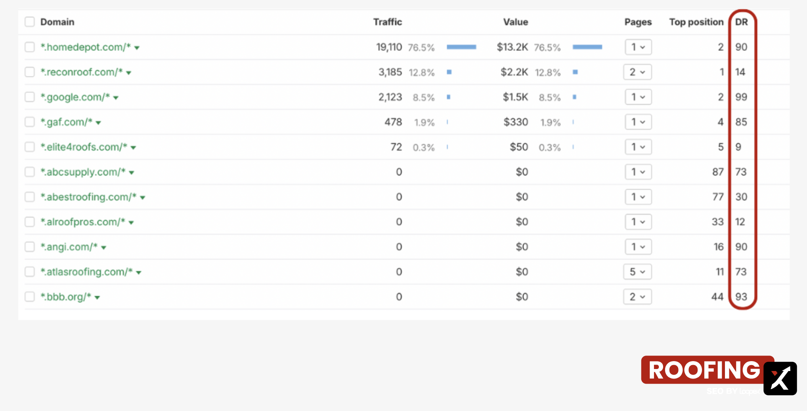The width and height of the screenshot is (807, 411).
Task: Sort by the DR column header
Action: tap(742, 22)
